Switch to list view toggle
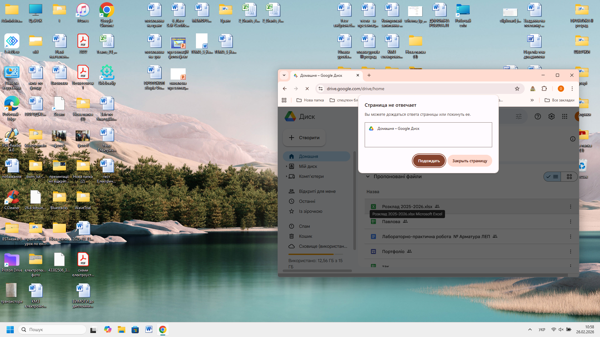Screen dimensions: 600x337 pos(552,177)
